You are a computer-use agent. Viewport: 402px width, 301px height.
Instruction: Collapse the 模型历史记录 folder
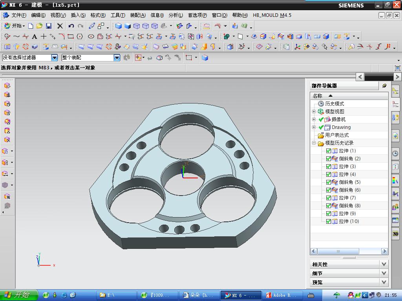click(314, 143)
